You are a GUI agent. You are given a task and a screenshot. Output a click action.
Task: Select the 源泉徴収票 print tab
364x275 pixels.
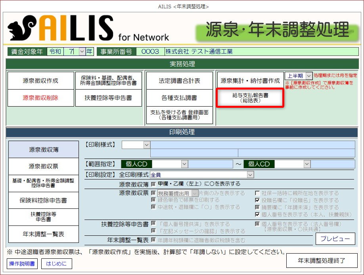44,166
